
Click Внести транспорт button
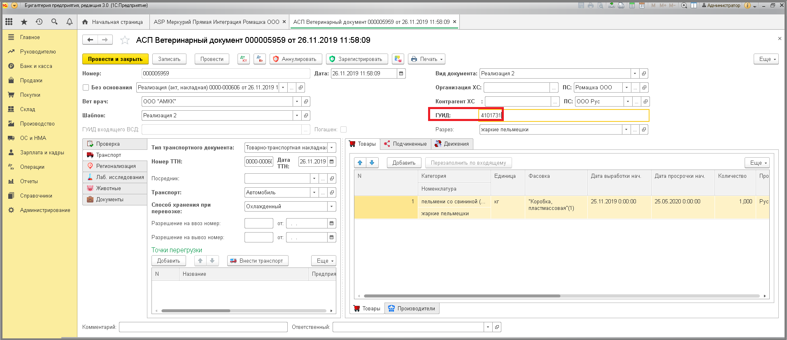click(258, 261)
